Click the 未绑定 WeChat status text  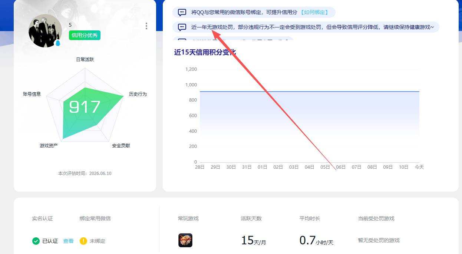(x=98, y=241)
